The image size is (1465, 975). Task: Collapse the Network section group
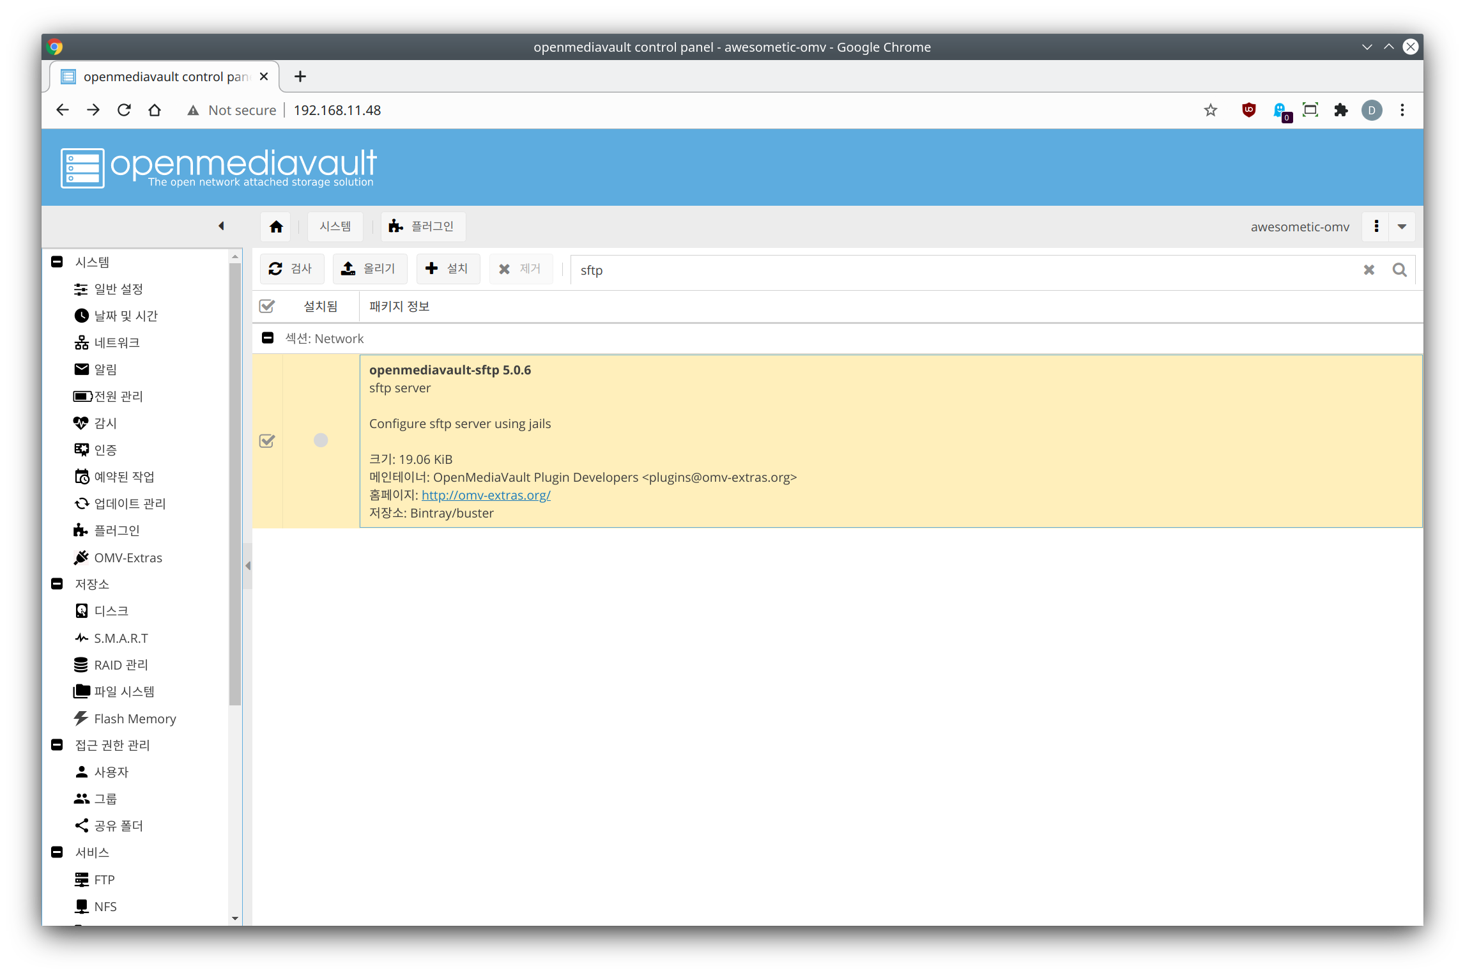tap(268, 338)
